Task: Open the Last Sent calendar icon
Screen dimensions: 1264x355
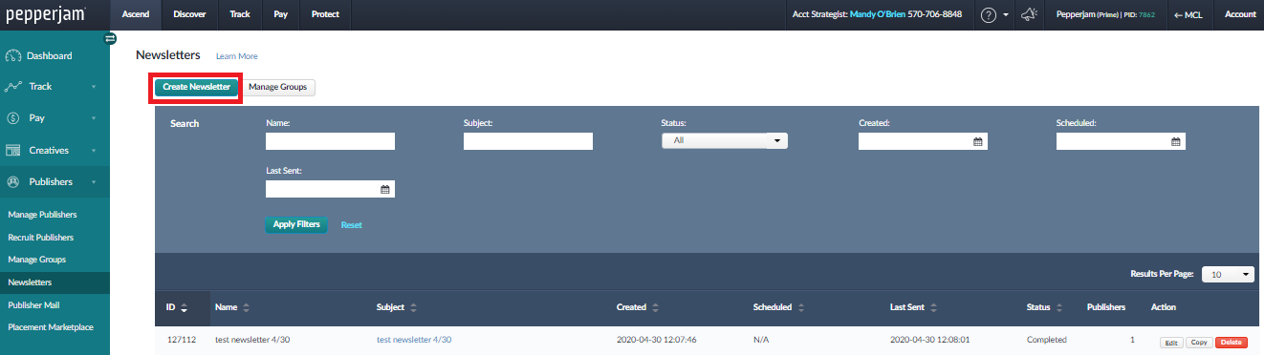Action: click(x=385, y=189)
